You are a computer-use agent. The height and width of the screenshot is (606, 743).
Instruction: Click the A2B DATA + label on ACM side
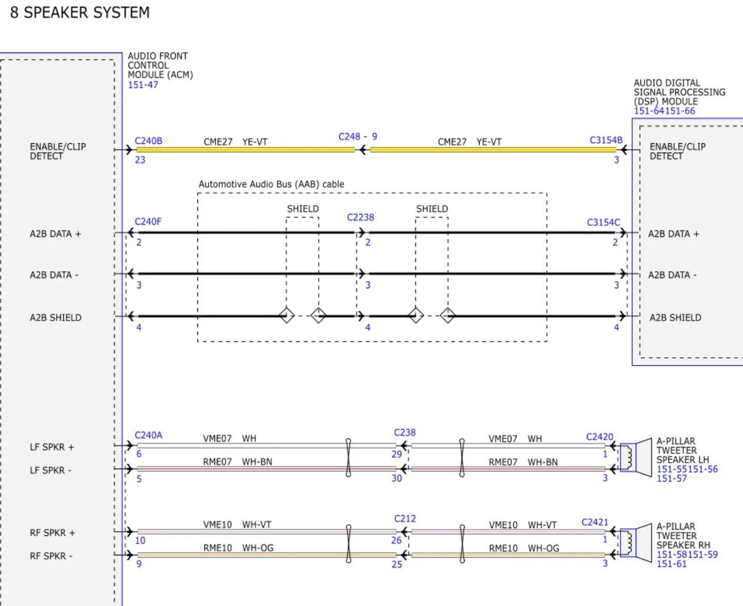(55, 233)
